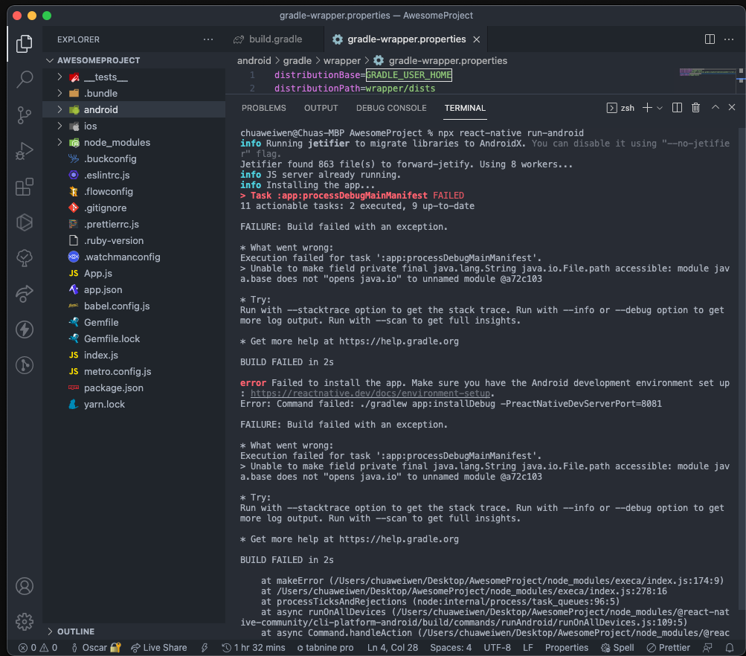
Task: Create a new terminal with plus icon
Action: click(x=647, y=108)
